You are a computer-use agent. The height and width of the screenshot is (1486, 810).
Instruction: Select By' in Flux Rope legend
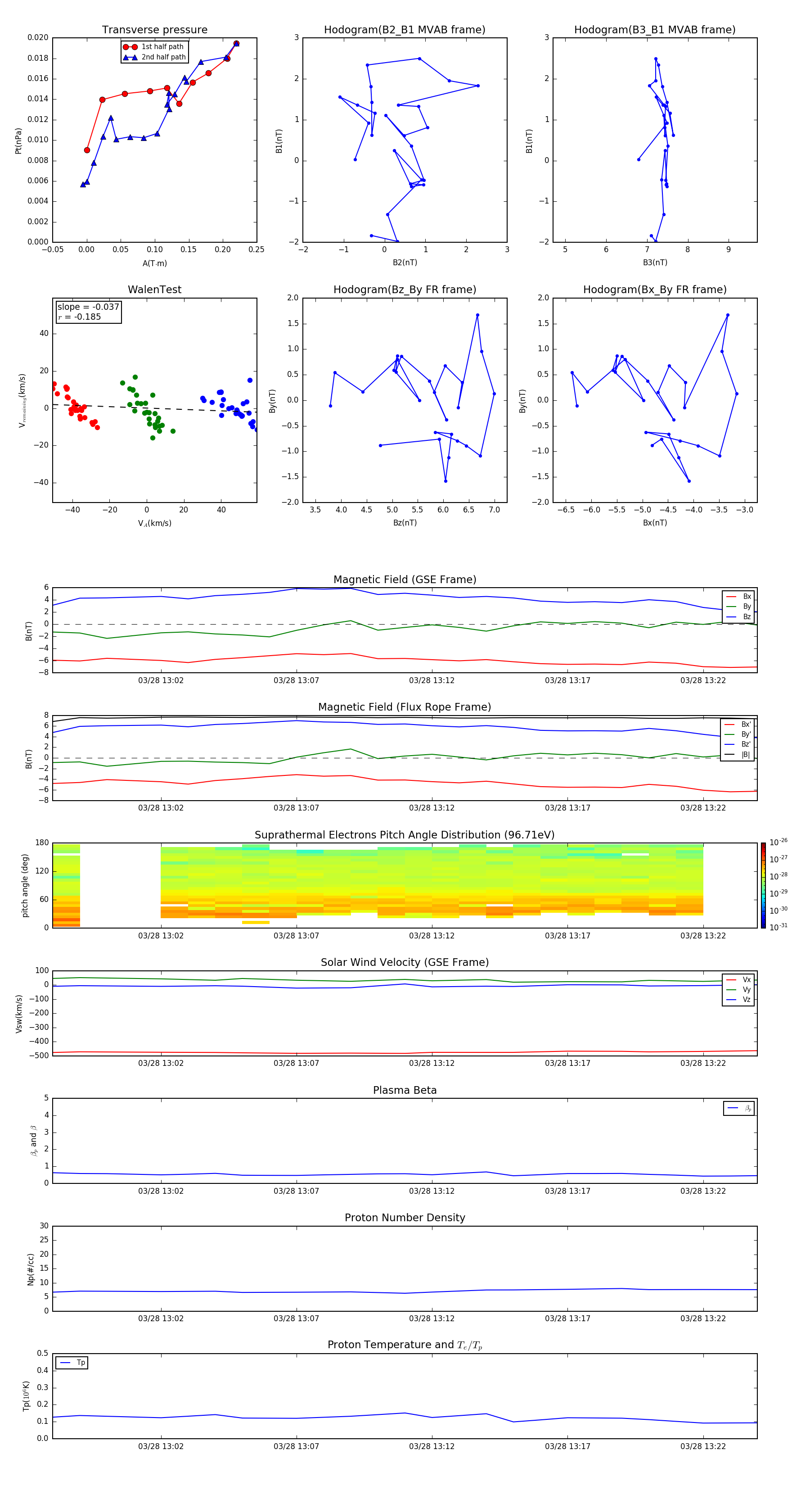click(x=738, y=734)
